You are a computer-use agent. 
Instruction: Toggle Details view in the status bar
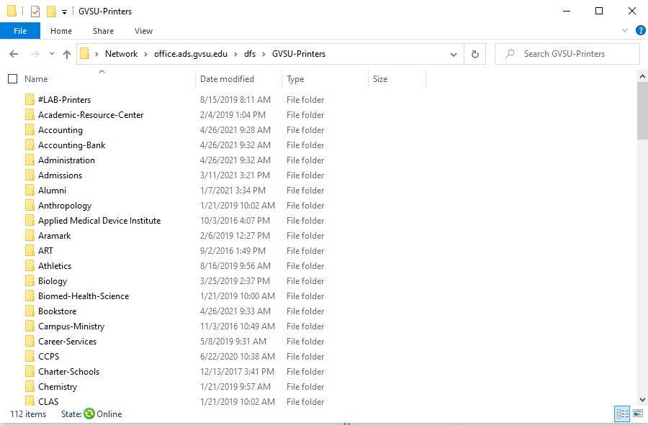pos(622,414)
